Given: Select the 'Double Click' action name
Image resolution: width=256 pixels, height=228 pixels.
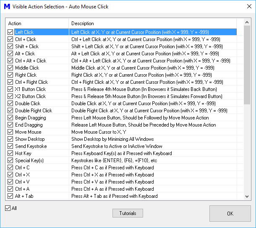Looking at the screenshot, I should pos(28,104).
